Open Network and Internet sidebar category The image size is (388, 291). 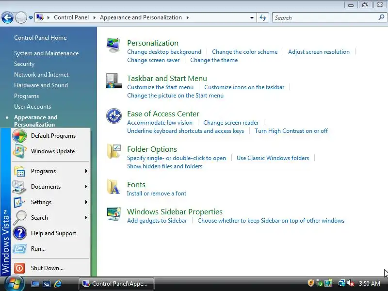pos(41,75)
